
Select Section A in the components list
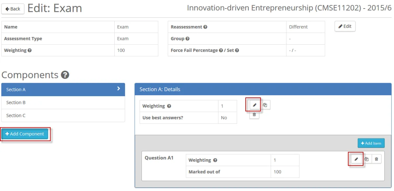[x=63, y=90]
